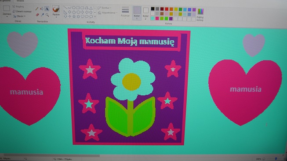287x161 pixels.
Task: Choose the Pentagon shape
Action: tap(74, 12)
